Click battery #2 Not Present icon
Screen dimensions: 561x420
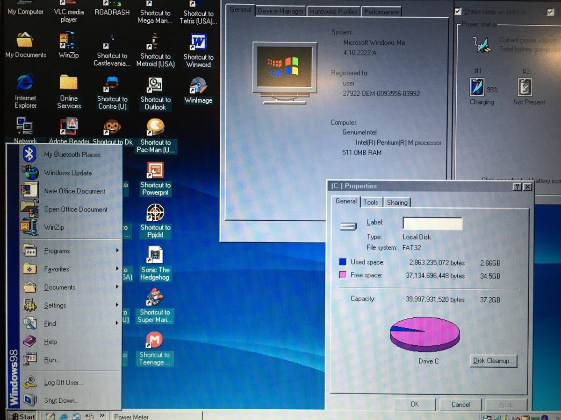click(x=525, y=87)
